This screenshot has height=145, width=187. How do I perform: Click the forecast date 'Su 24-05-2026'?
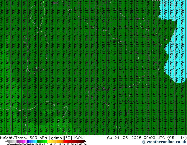coord(124,138)
